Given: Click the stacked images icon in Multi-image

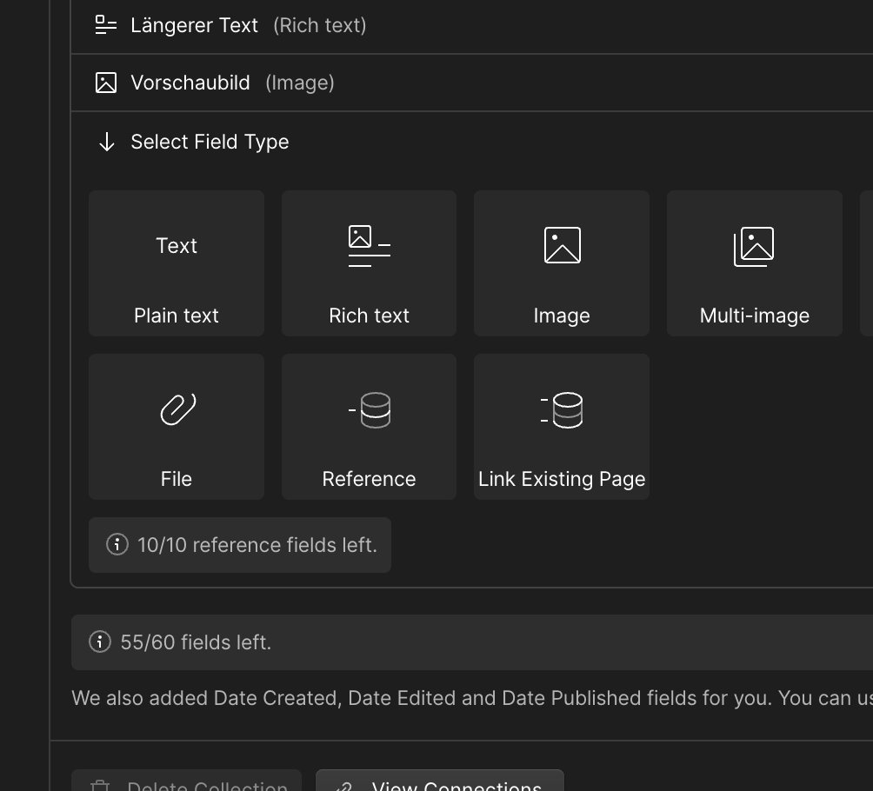Looking at the screenshot, I should click(754, 246).
